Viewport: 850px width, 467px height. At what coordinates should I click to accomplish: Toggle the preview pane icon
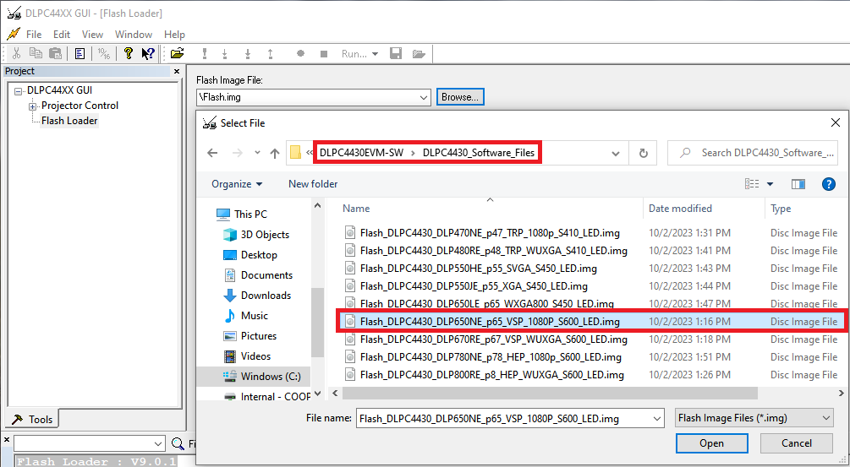coord(798,184)
